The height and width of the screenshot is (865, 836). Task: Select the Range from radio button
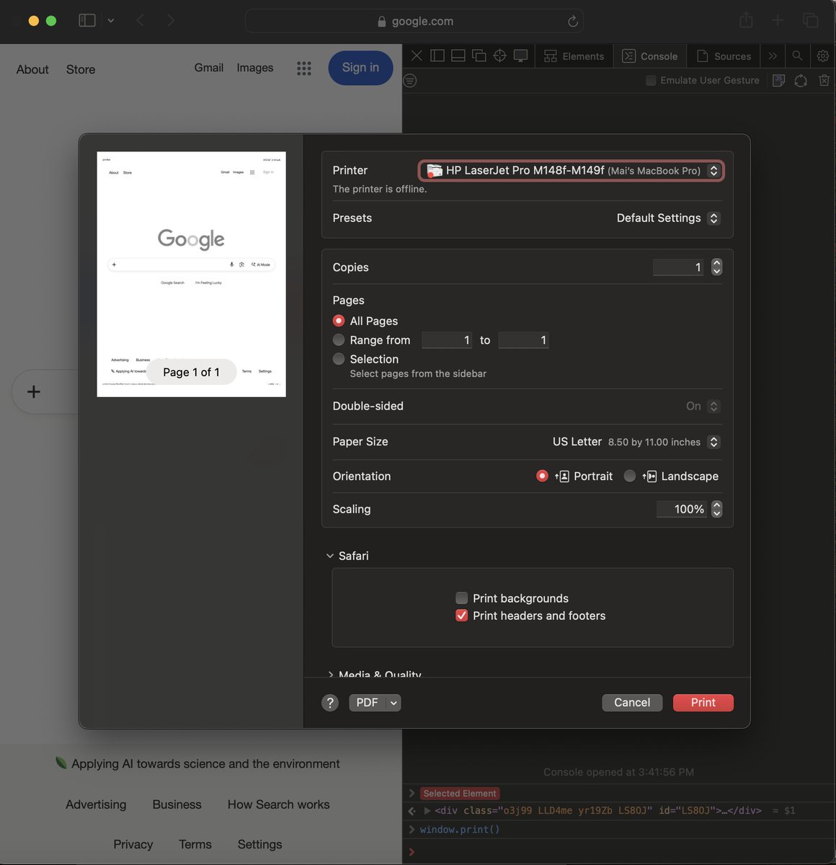339,340
